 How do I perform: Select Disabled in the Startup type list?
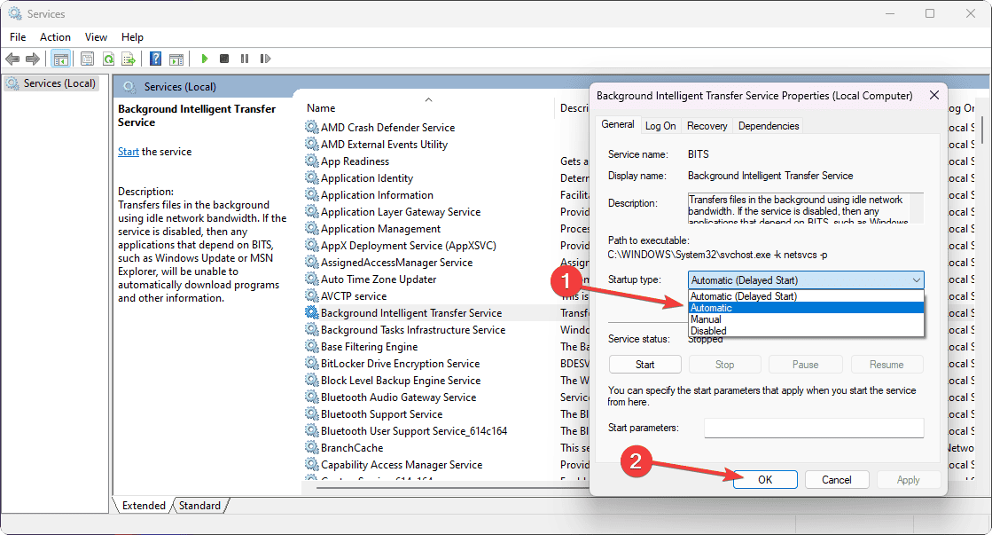tap(709, 331)
